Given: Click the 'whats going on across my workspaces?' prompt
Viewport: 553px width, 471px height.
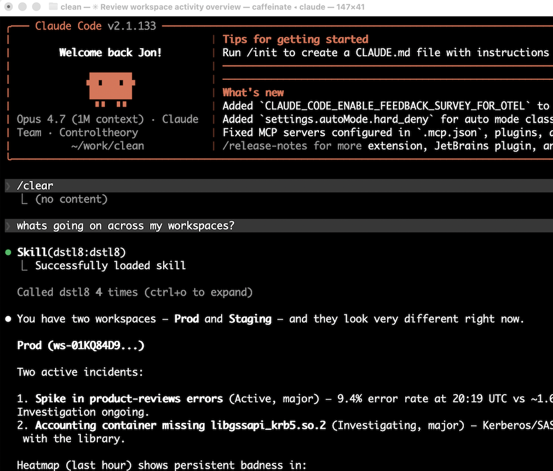Looking at the screenshot, I should click(279, 226).
